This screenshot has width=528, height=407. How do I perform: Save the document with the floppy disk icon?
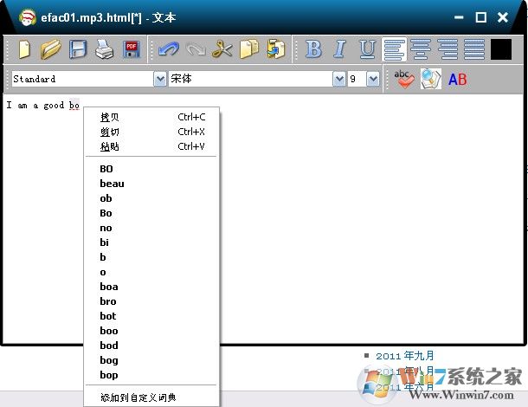point(78,49)
